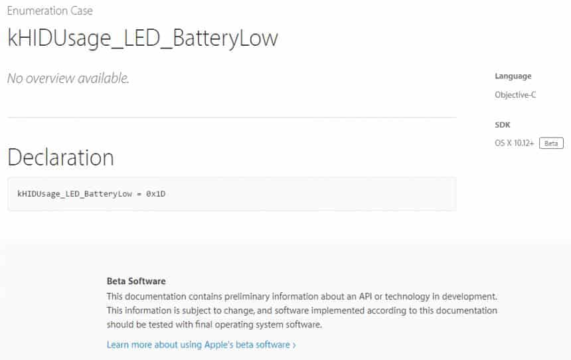Click the 'No overview available.' text
The width and height of the screenshot is (571, 360).
tap(68, 78)
